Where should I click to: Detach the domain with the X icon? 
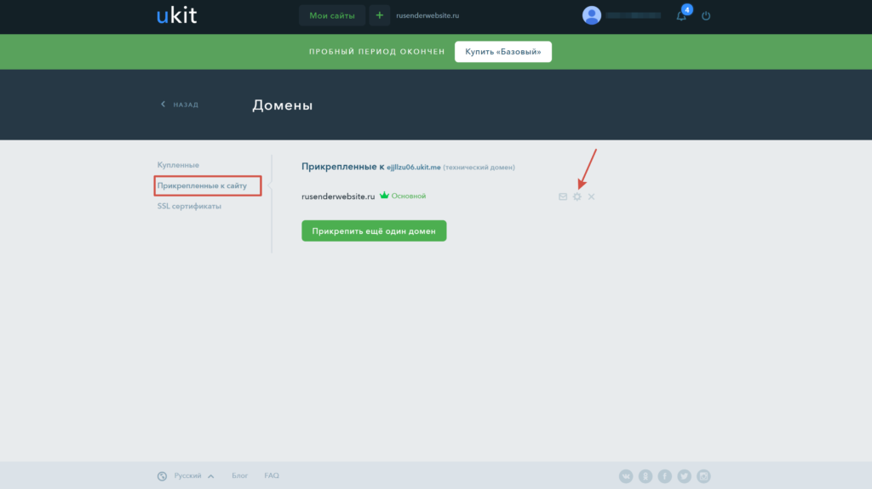(591, 196)
